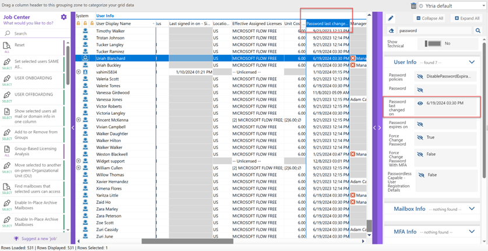Click the USER OFFBOARDING job icon

[6, 95]
